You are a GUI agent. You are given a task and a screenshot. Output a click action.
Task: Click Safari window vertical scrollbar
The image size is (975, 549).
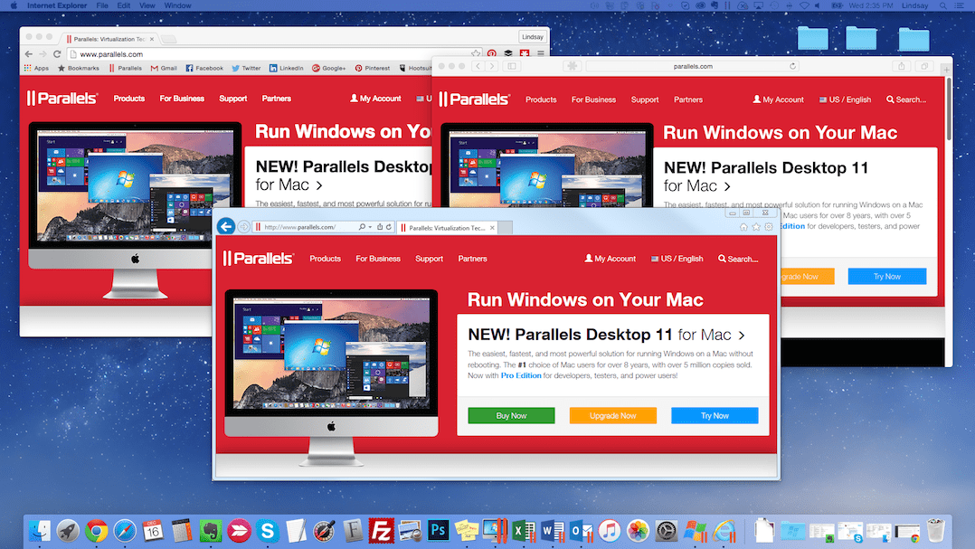tap(947, 109)
